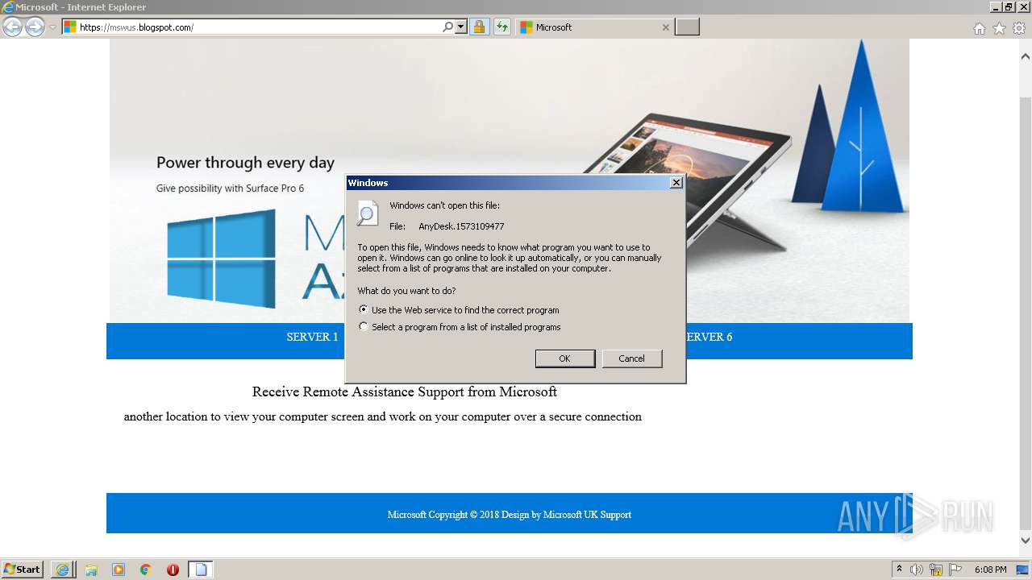Viewport: 1032px width, 580px height.
Task: Click the security lock icon
Action: point(479,27)
